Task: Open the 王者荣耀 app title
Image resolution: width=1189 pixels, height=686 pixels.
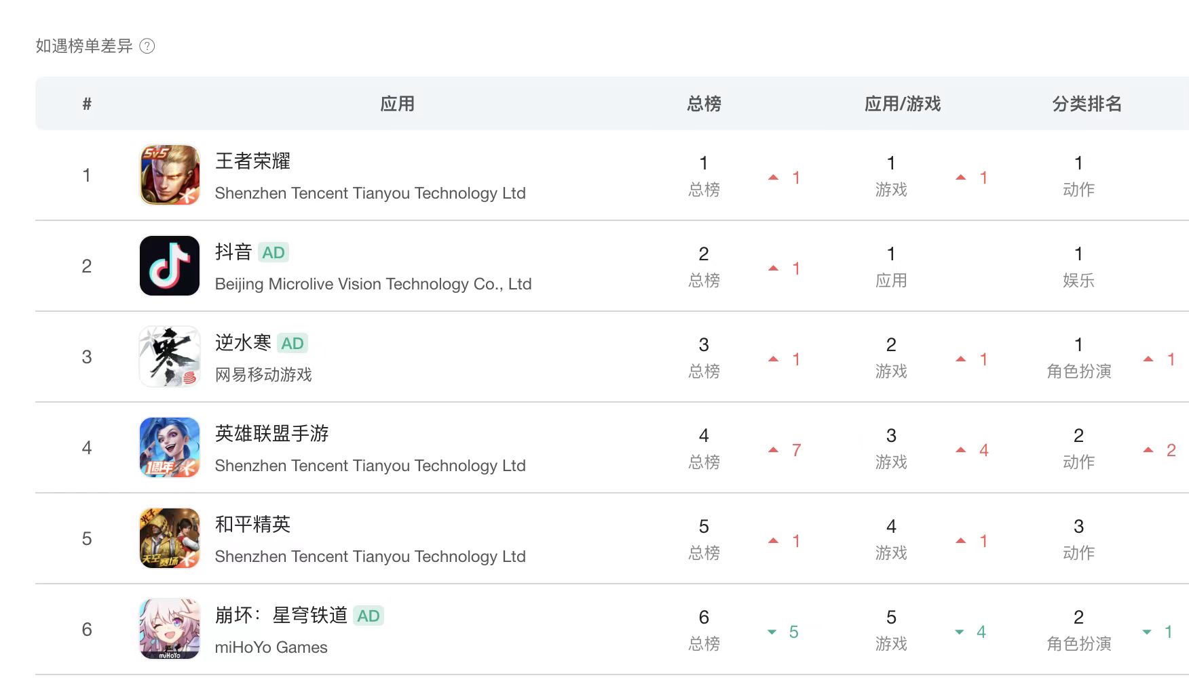Action: tap(252, 161)
